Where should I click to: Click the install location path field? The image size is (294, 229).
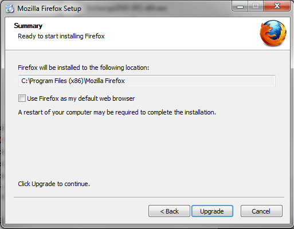pyautogui.click(x=147, y=81)
